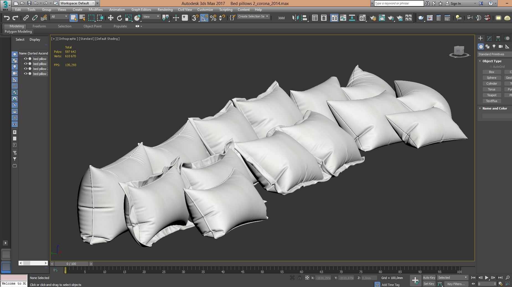Create a Sphere primitive button
The height and width of the screenshot is (287, 512).
(x=492, y=78)
